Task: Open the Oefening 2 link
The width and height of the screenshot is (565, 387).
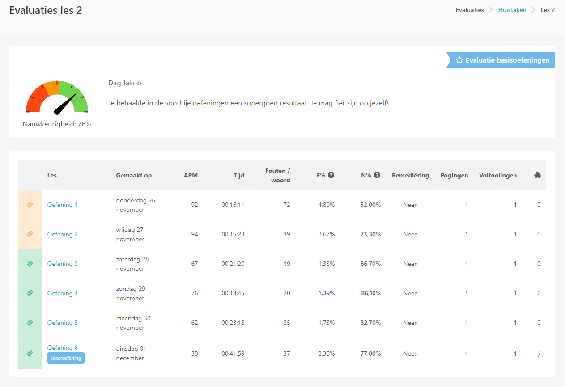Action: click(63, 234)
